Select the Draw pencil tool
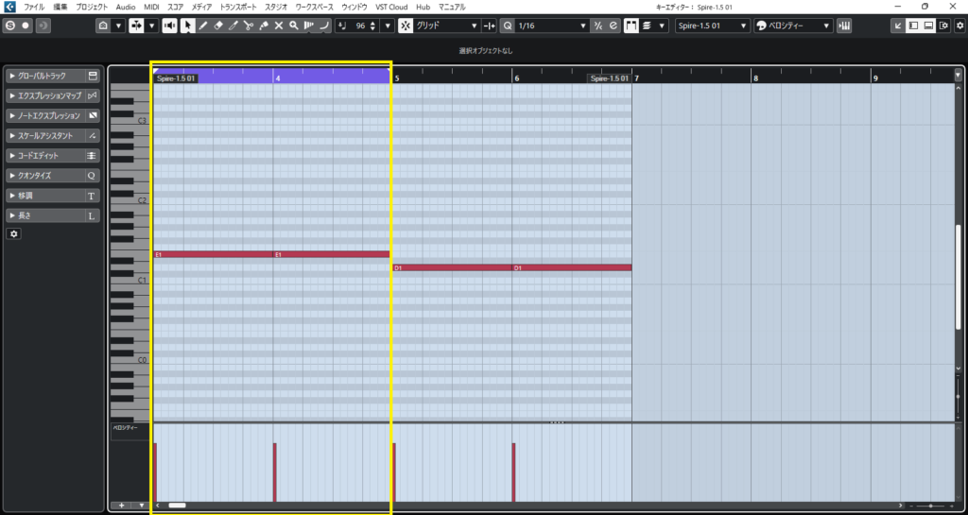Screen dimensions: 968x515 coord(202,26)
